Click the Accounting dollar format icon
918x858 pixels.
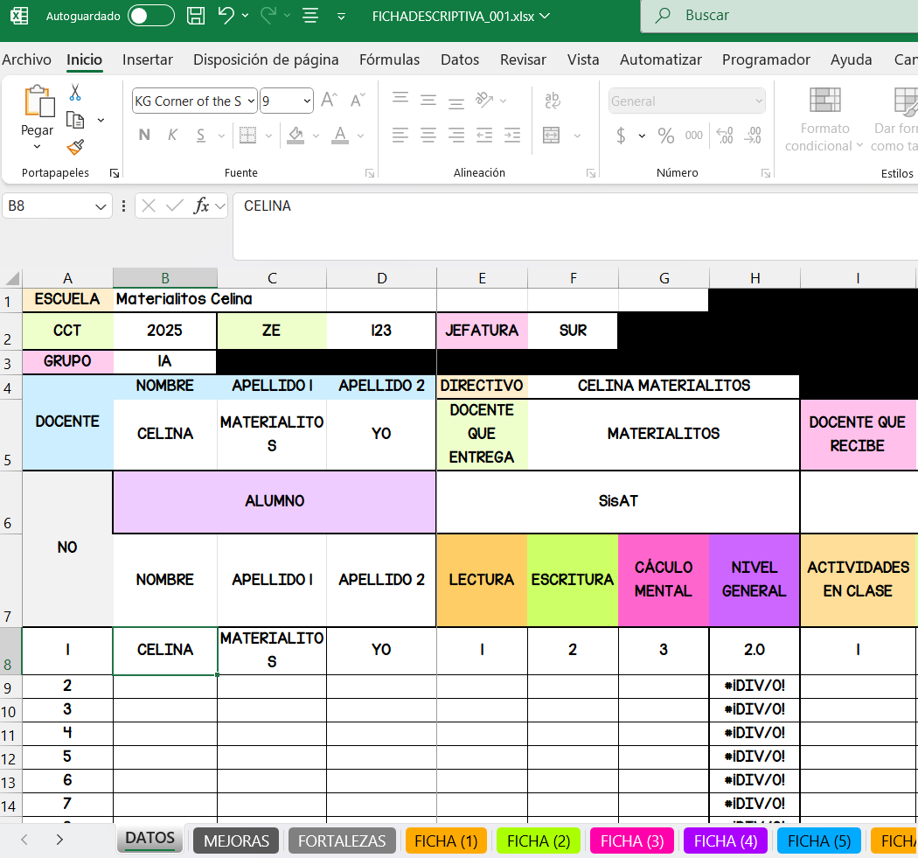point(621,136)
